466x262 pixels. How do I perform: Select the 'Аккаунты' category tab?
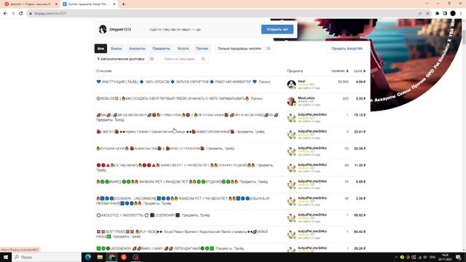pyautogui.click(x=137, y=49)
